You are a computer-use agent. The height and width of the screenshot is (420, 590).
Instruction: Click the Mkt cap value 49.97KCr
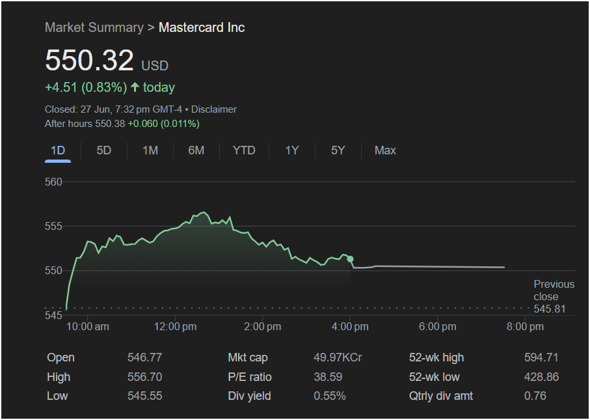tap(338, 357)
